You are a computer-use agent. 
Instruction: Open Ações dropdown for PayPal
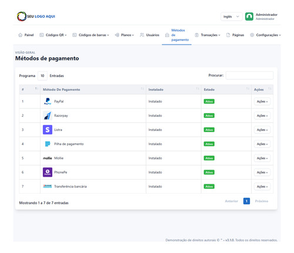(262, 102)
